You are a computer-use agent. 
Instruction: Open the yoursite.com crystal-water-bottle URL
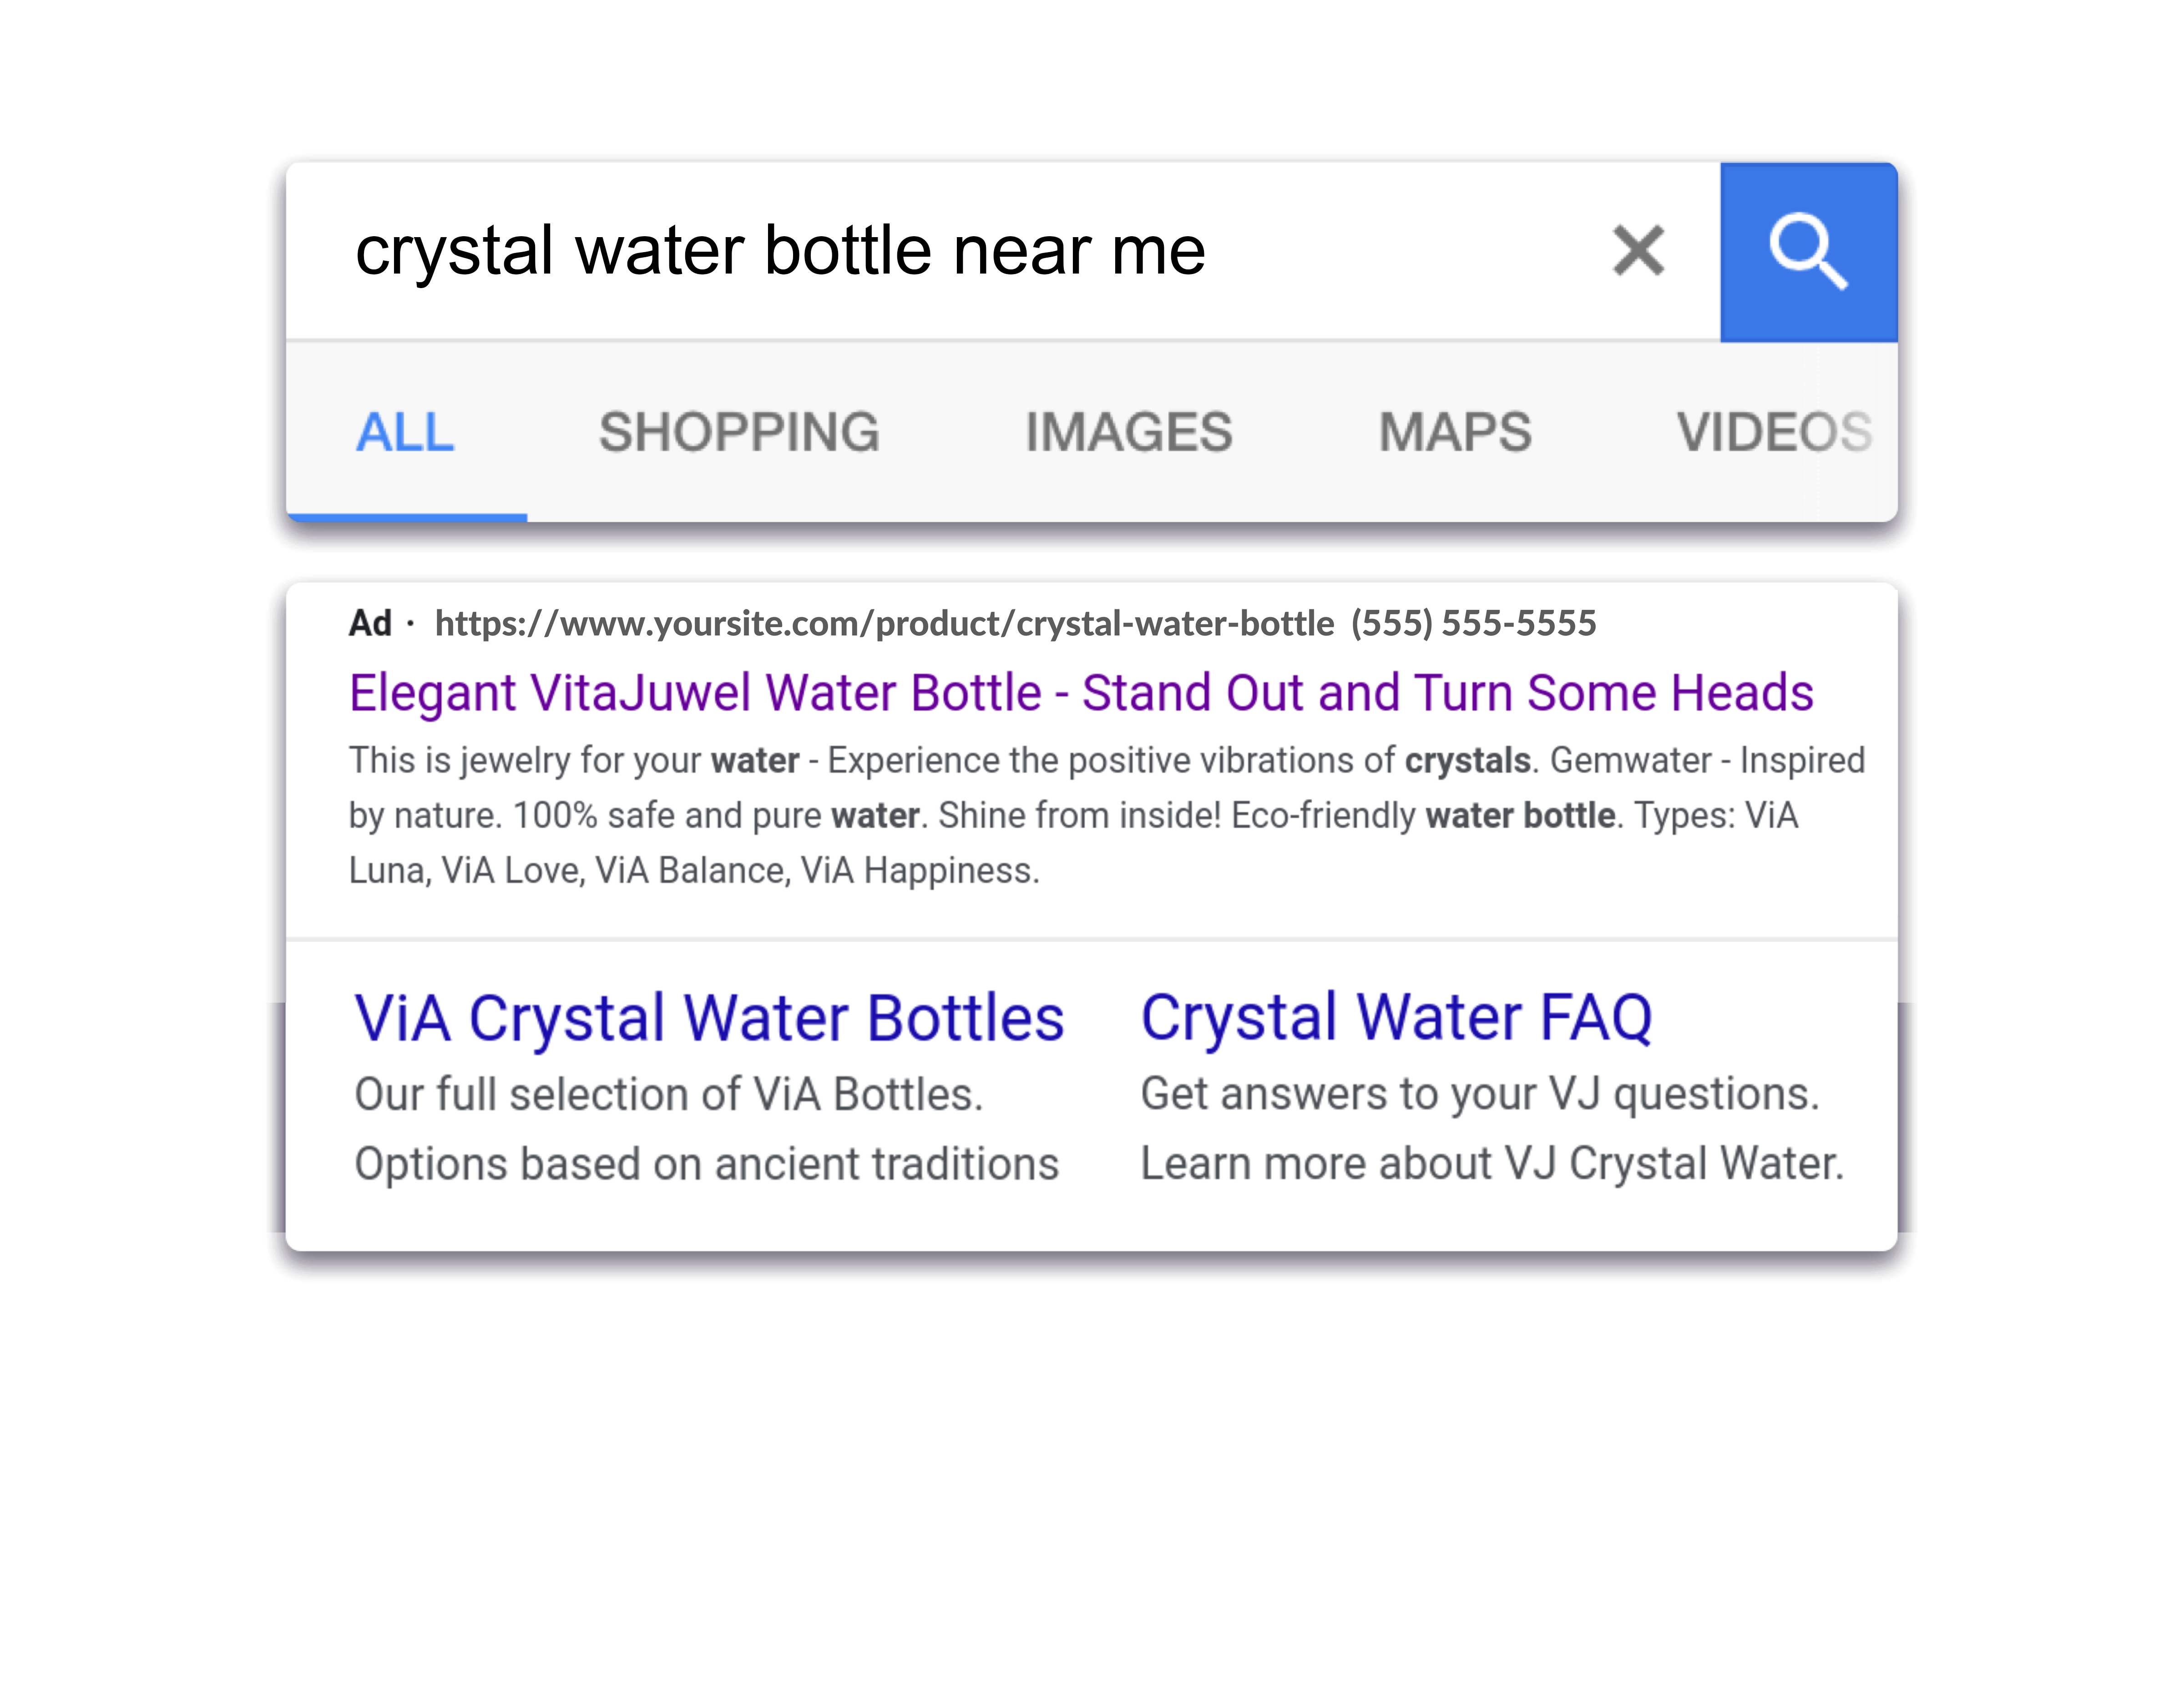pyautogui.click(x=884, y=624)
